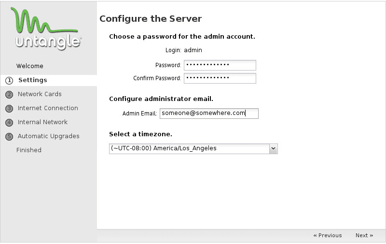Select the Settings step in sidebar
The height and width of the screenshot is (244, 386).
click(x=32, y=80)
